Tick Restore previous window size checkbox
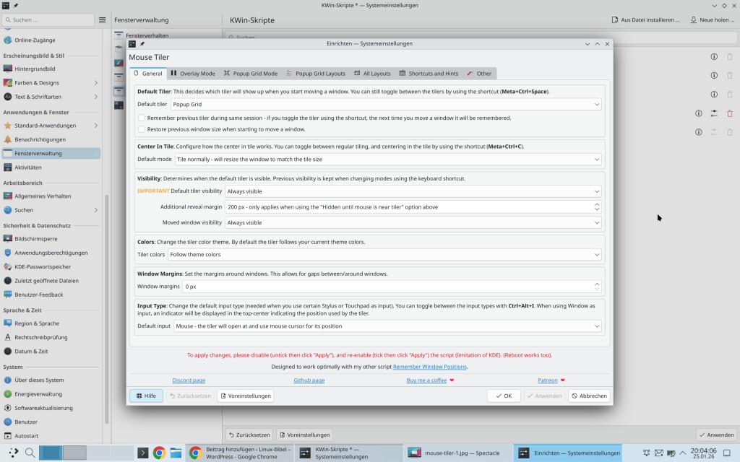Screen dimensions: 740x462 [142, 129]
